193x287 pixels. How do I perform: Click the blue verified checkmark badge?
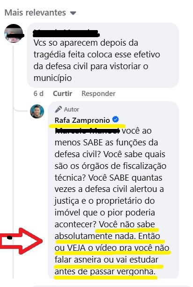[x=115, y=120]
